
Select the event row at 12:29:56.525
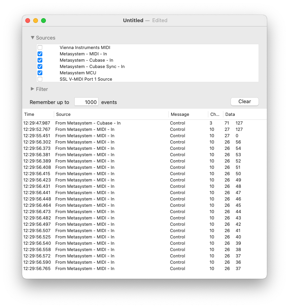[x=144, y=237]
